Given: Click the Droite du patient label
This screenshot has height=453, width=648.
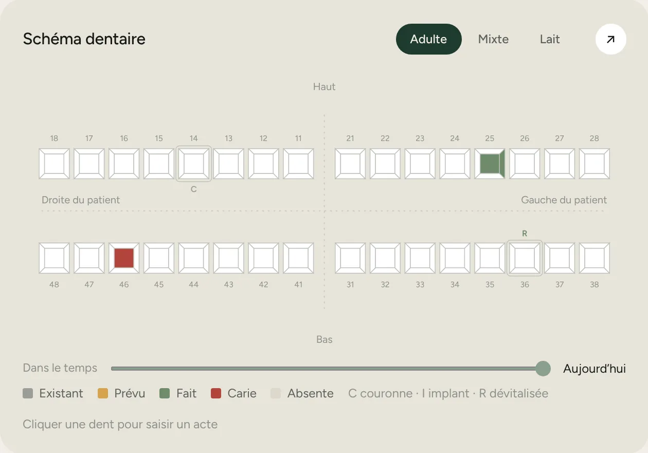Looking at the screenshot, I should click(81, 200).
